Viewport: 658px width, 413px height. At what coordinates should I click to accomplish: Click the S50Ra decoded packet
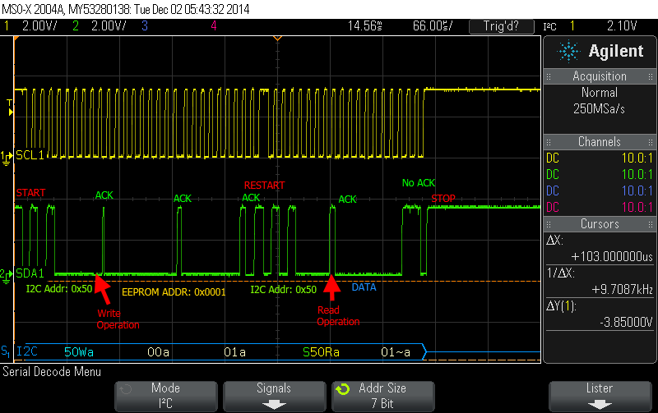pos(321,352)
